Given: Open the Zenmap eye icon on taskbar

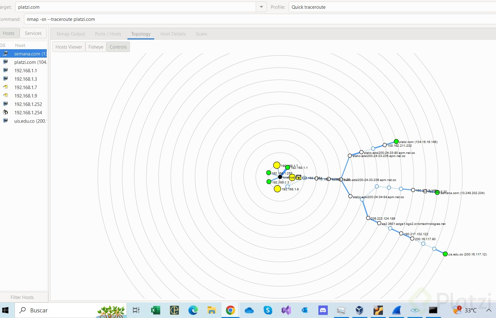Looking at the screenshot, I should tap(415, 310).
